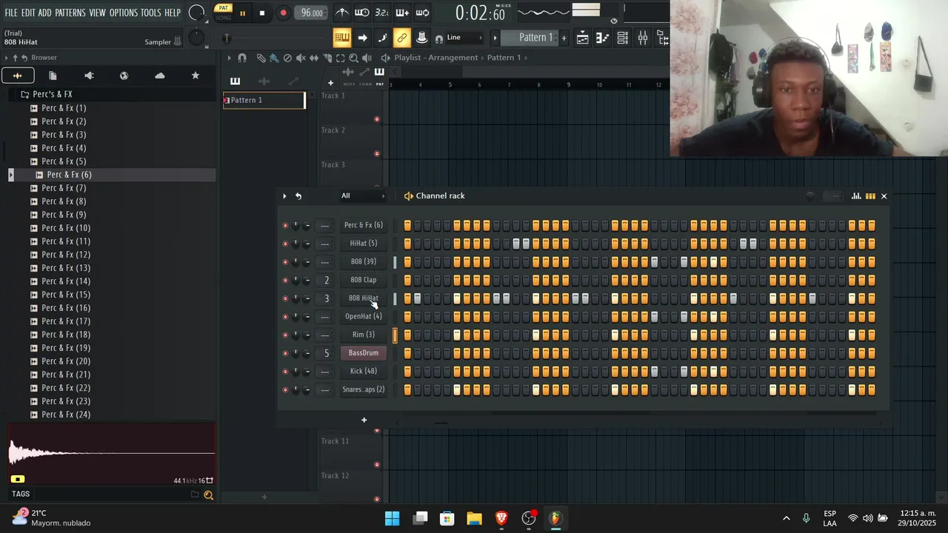Open the ADD menu
Viewport: 948px width, 533px height.
pyautogui.click(x=45, y=13)
